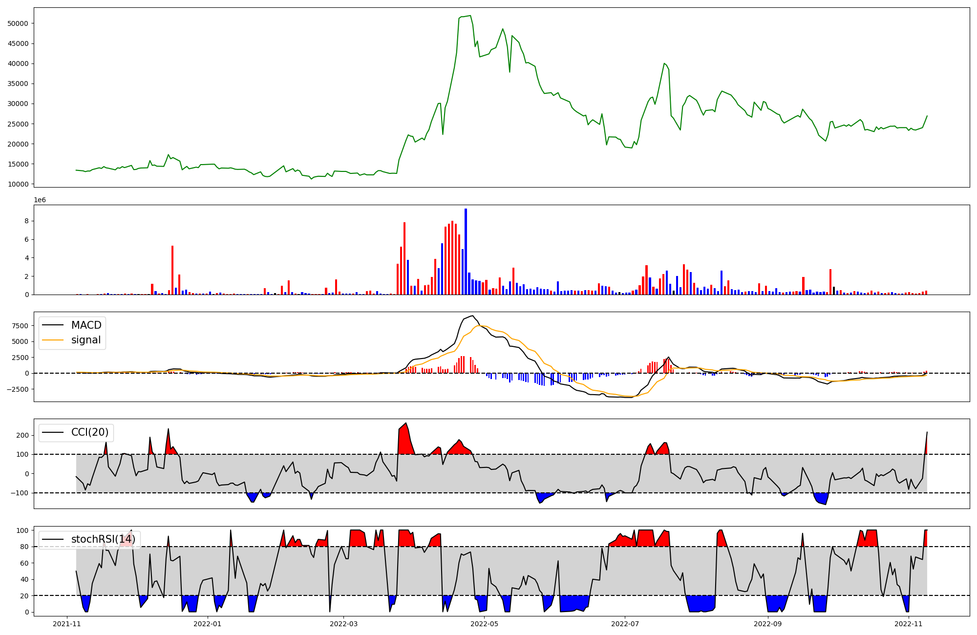This screenshot has width=977, height=635.
Task: Click the stochRSI(14) legend label
Action: pyautogui.click(x=103, y=539)
